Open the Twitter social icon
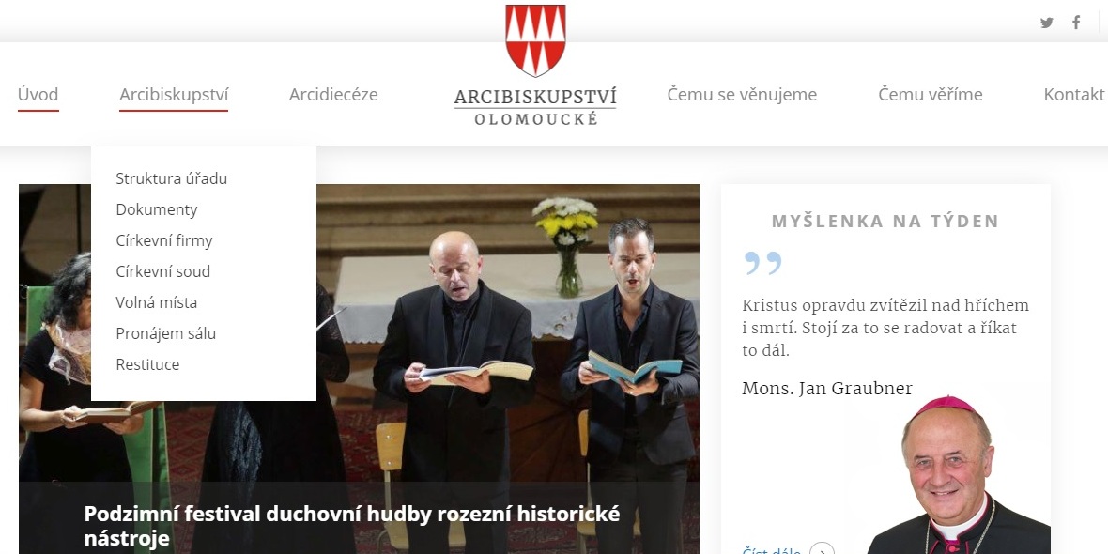The image size is (1108, 554). 1047,23
